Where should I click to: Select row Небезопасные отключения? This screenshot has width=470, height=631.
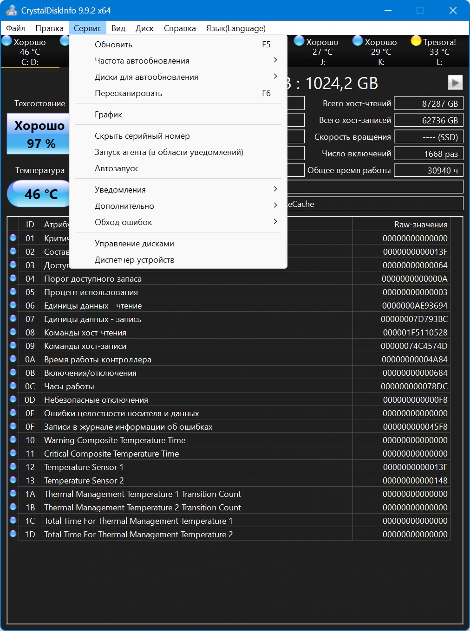tap(229, 399)
